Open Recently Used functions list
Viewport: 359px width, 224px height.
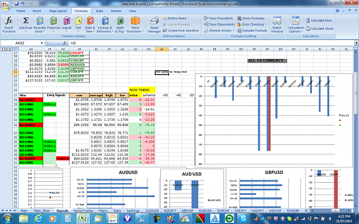(40, 25)
